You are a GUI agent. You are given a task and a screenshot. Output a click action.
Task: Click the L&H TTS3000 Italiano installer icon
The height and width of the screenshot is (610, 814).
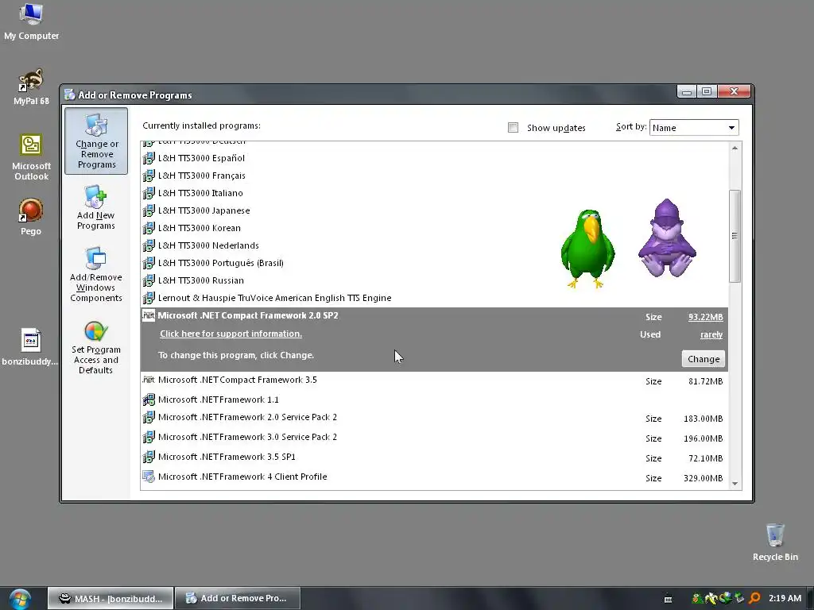tap(149, 193)
